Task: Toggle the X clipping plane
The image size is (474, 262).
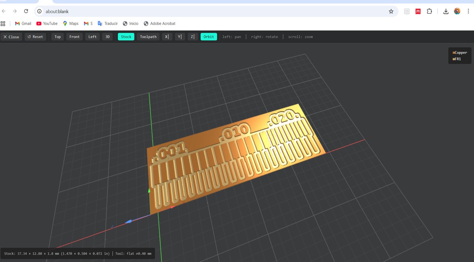Action: pyautogui.click(x=167, y=37)
